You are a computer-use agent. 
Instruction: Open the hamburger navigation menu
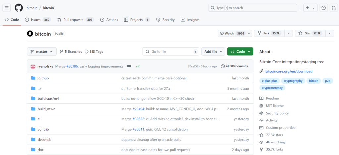[7, 8]
